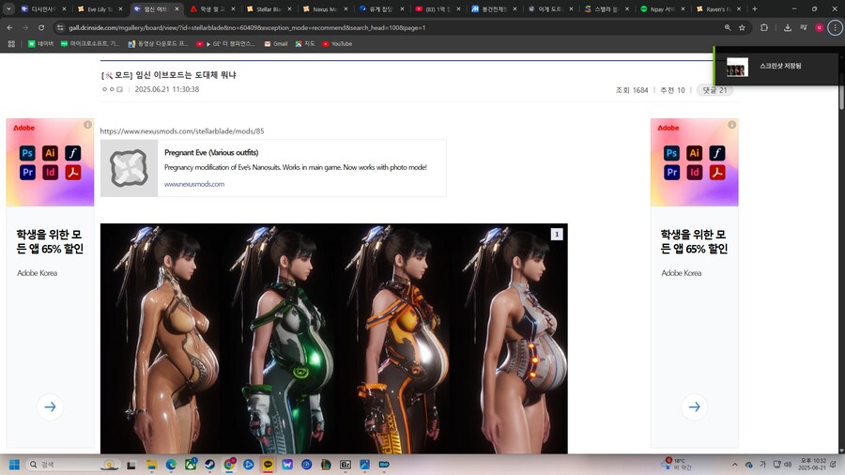Open Chrome icon on the taskbar
This screenshot has height=475, width=845.
click(x=229, y=465)
